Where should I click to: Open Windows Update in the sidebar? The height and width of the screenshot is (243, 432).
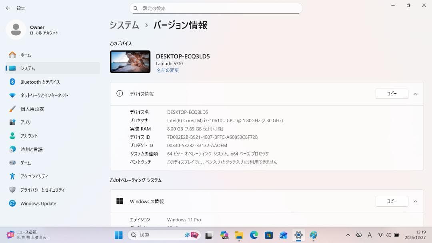click(x=38, y=203)
